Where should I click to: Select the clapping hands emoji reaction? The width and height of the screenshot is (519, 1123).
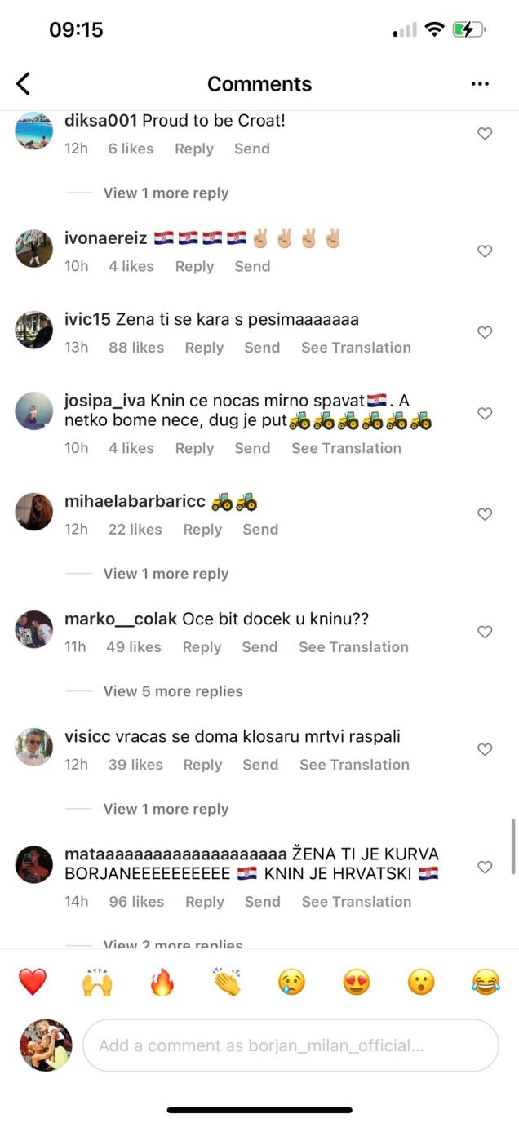point(226,983)
